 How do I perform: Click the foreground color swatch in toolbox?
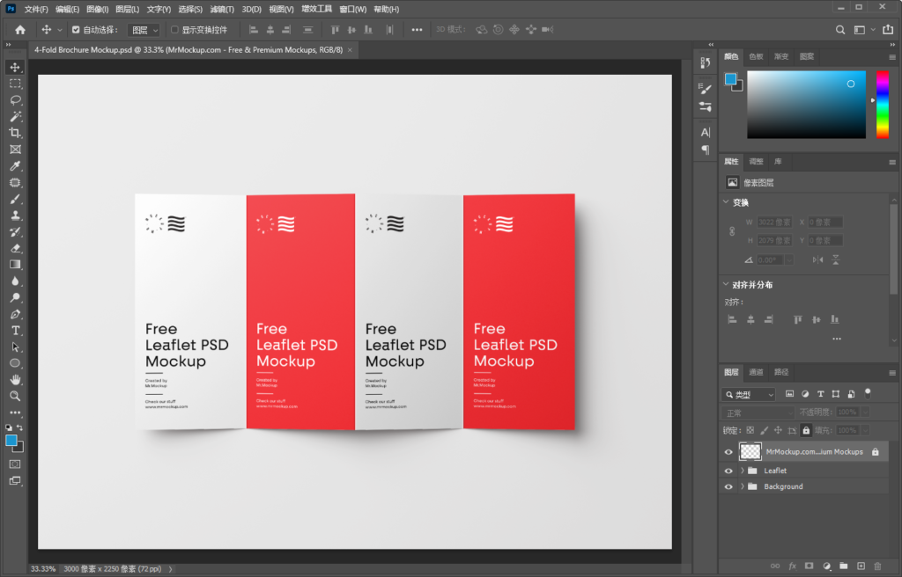[11, 440]
